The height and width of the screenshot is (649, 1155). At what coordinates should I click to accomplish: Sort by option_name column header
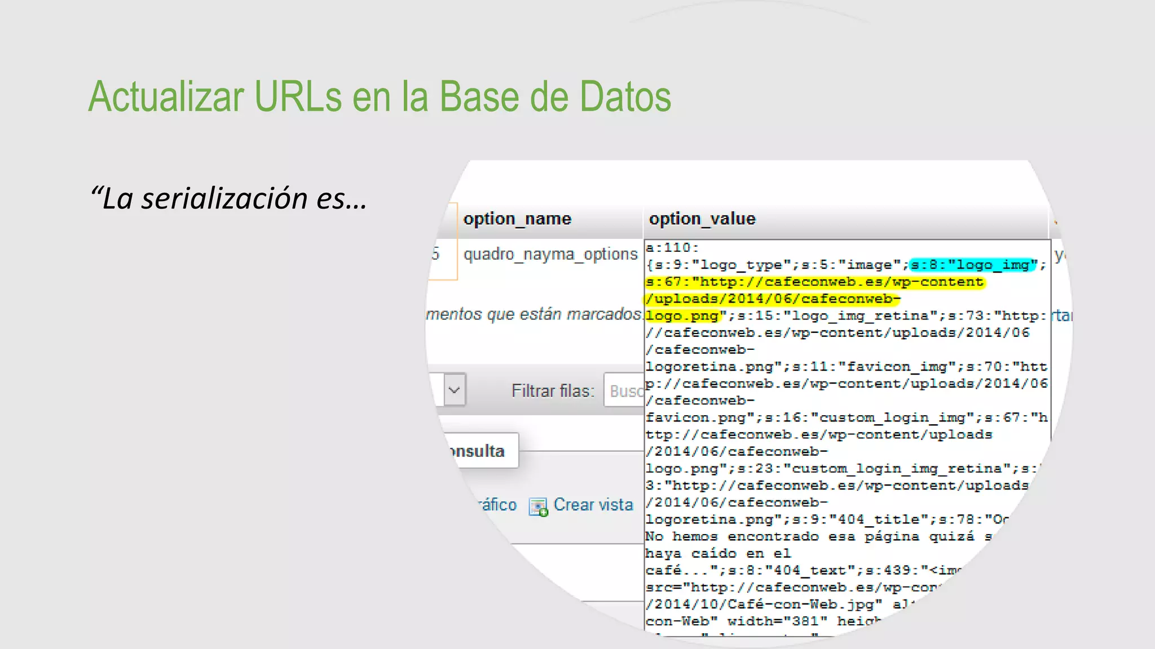[x=517, y=219]
